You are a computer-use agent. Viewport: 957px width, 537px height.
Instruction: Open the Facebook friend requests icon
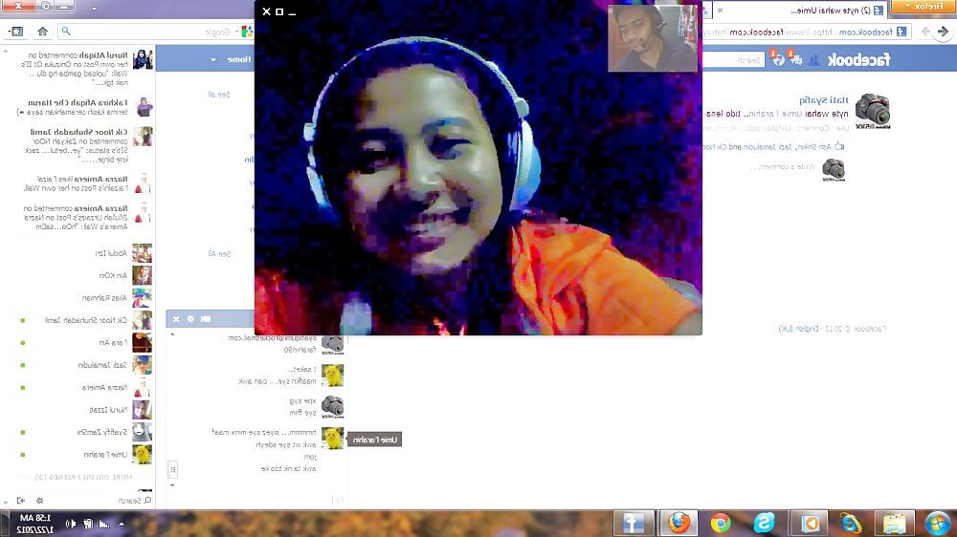pyautogui.click(x=813, y=60)
